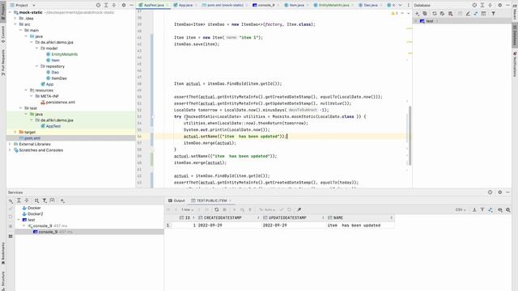
Task: Hide the Database tool window
Action: coord(507,6)
